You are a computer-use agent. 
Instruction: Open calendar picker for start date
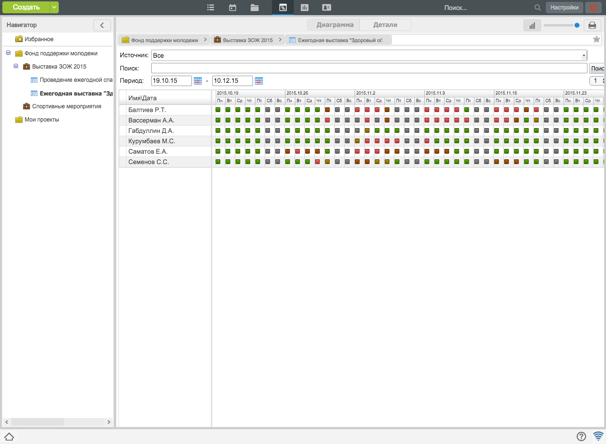click(x=198, y=81)
